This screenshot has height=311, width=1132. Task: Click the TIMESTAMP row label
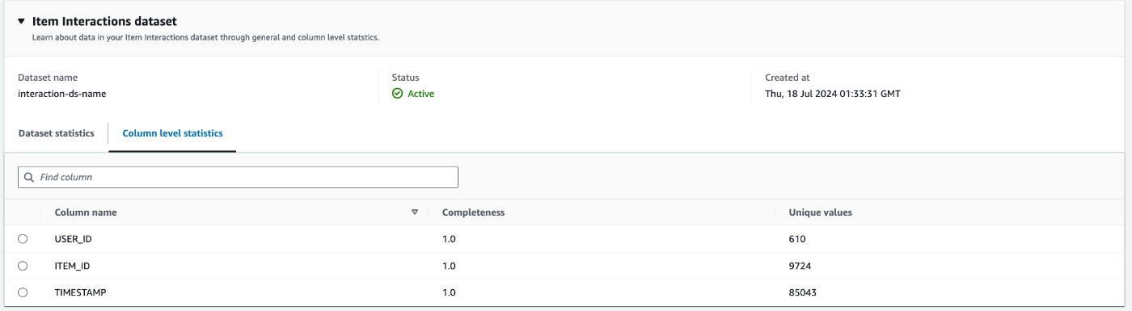point(81,292)
